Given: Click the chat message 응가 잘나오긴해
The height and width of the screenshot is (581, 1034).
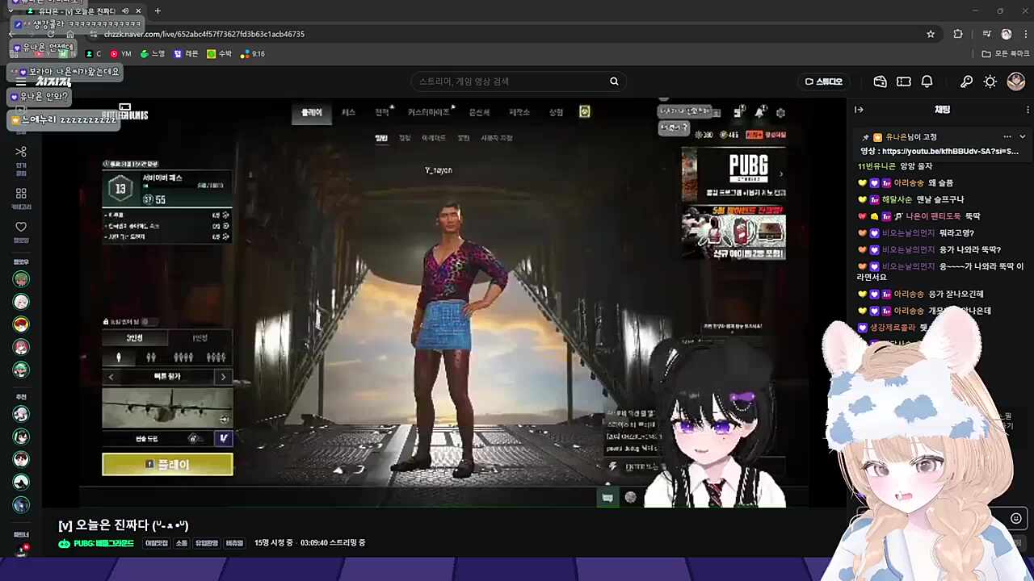Looking at the screenshot, I should click(x=956, y=295).
